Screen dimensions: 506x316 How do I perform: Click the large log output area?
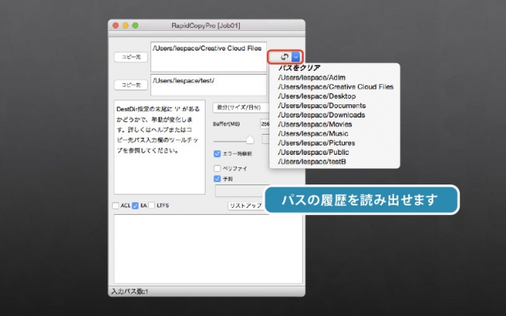[x=208, y=249]
